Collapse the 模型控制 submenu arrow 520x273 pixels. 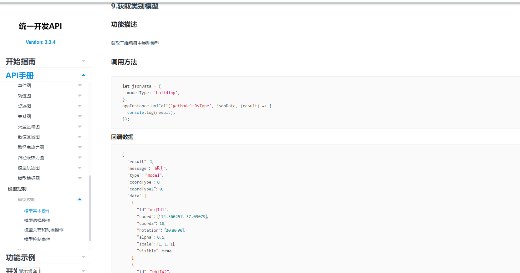[x=80, y=199]
